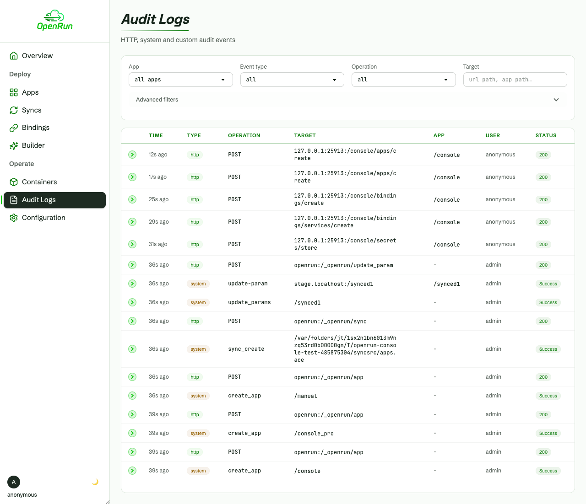This screenshot has width=586, height=504.
Task: Click the system badge in sync_create row
Action: click(198, 349)
